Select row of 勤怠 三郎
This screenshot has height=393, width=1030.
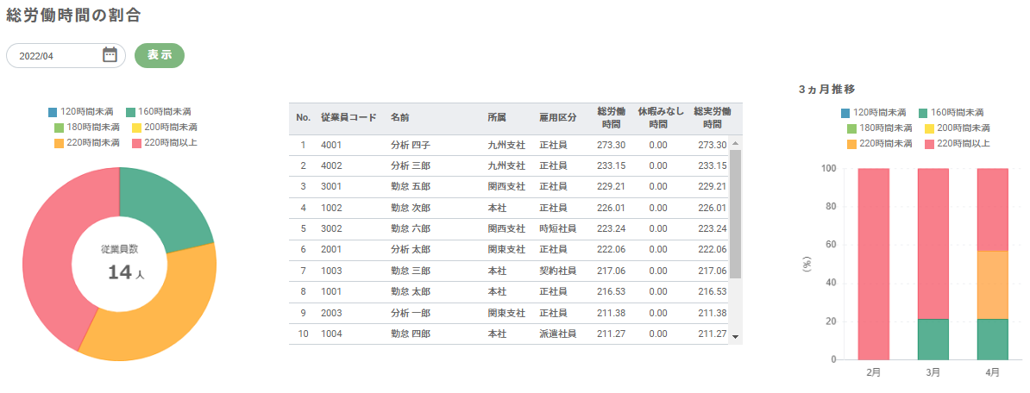click(509, 271)
